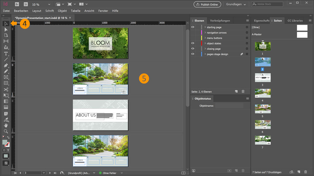The width and height of the screenshot is (314, 176).
Task: Open the Objekt menu
Action: point(62,11)
